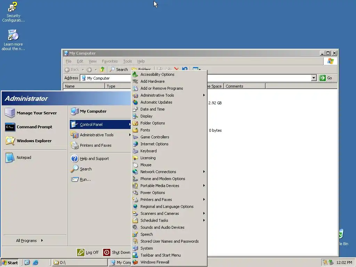Open the Speech icon

point(135,234)
